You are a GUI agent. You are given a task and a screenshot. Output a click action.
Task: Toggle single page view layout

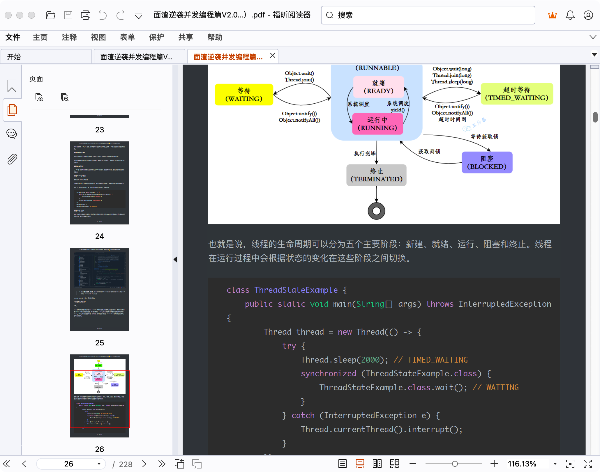(343, 464)
